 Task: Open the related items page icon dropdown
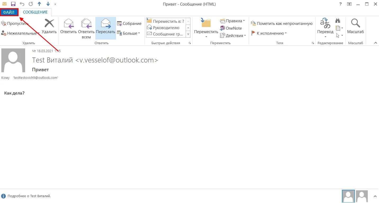tap(339, 28)
